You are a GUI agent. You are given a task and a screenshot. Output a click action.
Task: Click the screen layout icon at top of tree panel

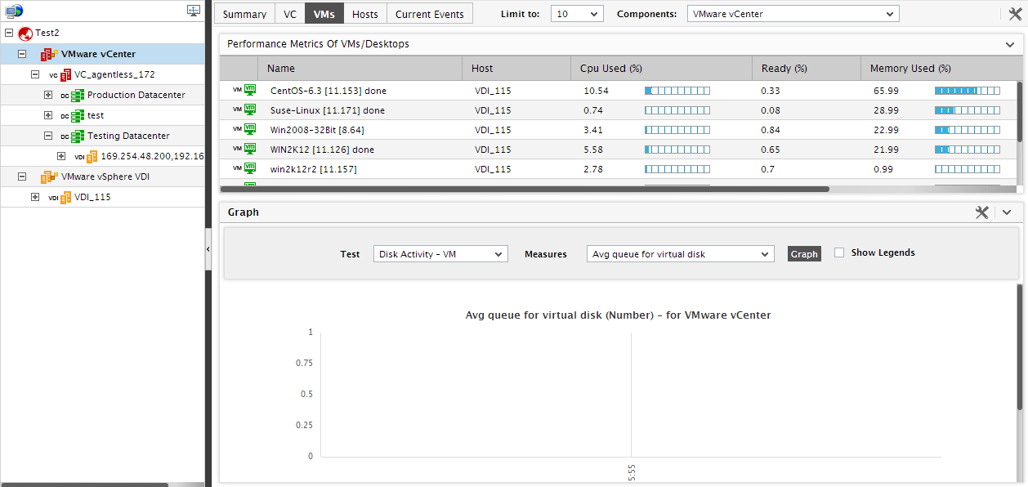[x=194, y=11]
